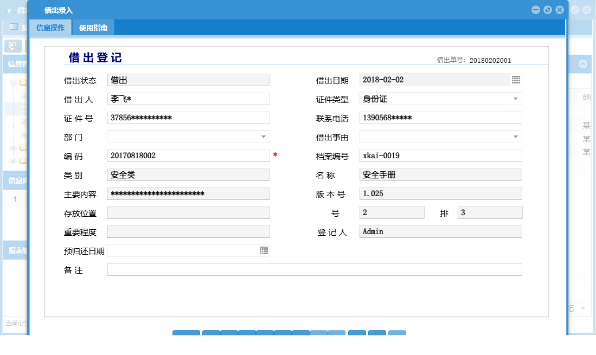Viewport: 596px width, 355px height.
Task: Click the 借出状态 field showing 借出
Action: pos(189,80)
